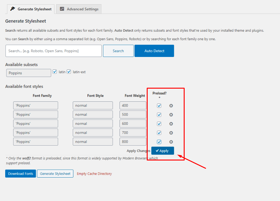Viewport: 280px width, 201px height.
Task: Apply the font style changes
Action: click(x=162, y=151)
